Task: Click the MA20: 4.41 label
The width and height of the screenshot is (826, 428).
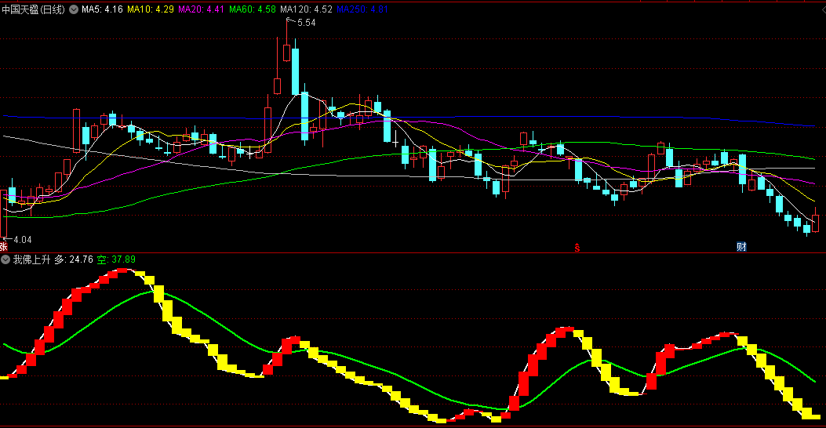Action: [x=202, y=9]
